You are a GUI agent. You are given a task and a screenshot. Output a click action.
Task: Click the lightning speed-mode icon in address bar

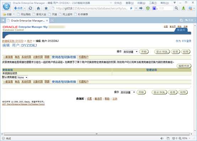(131, 9)
